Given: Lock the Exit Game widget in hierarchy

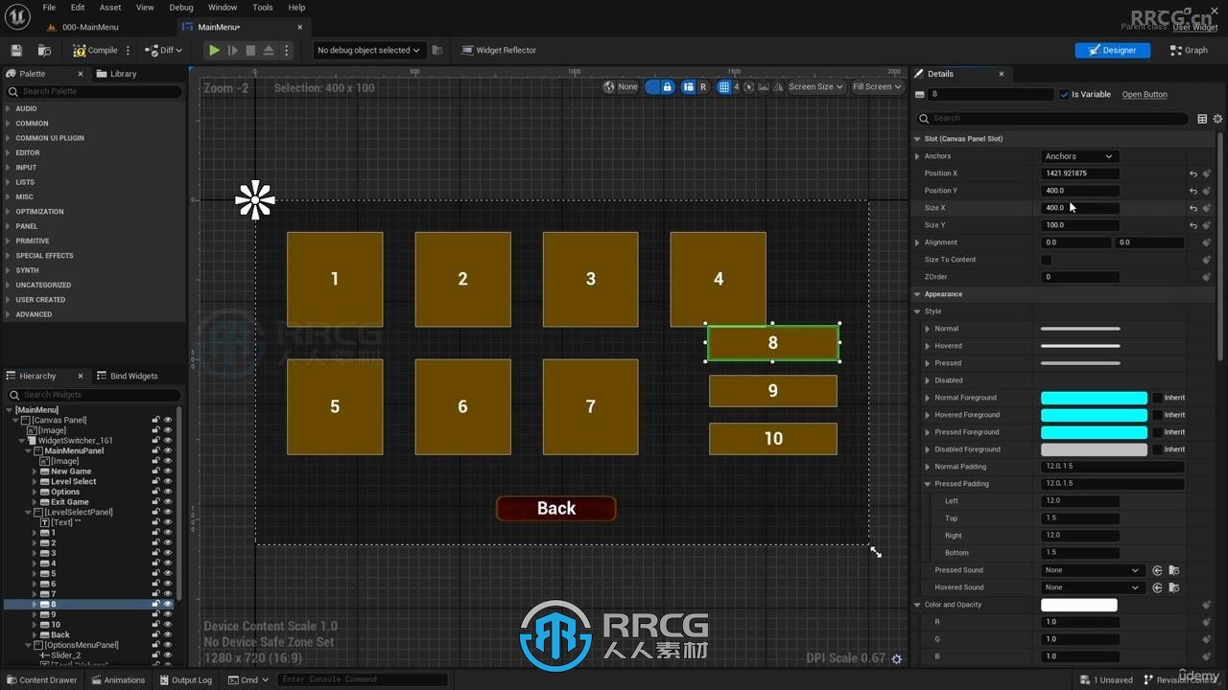Looking at the screenshot, I should tap(155, 501).
